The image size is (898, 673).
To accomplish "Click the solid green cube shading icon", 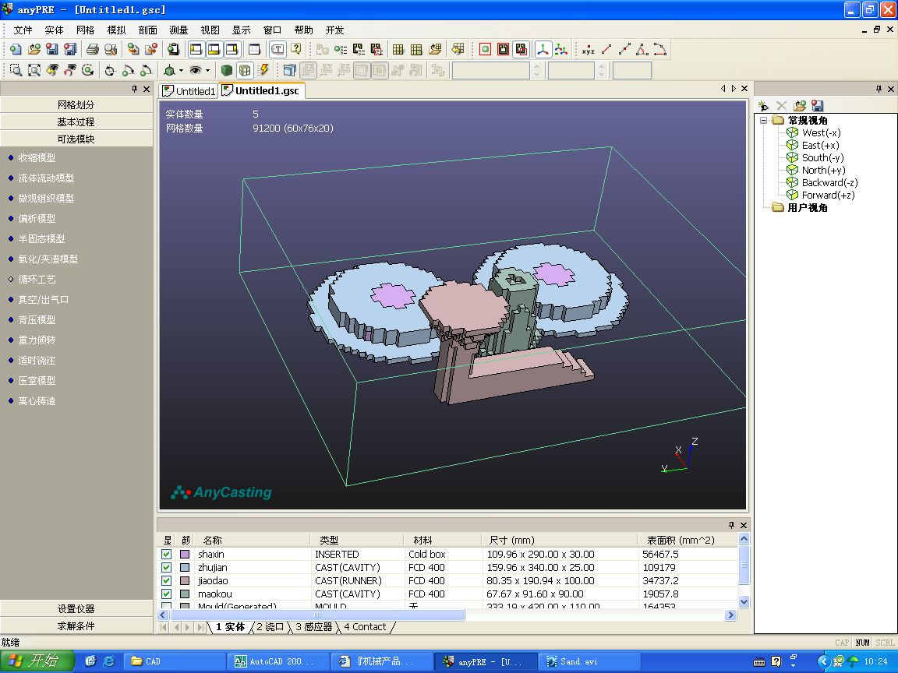I will (x=227, y=70).
